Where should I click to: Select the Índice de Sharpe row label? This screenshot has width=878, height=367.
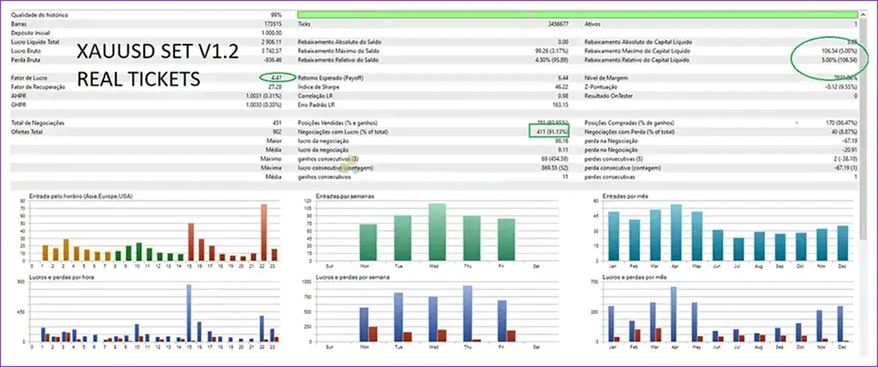pos(320,88)
